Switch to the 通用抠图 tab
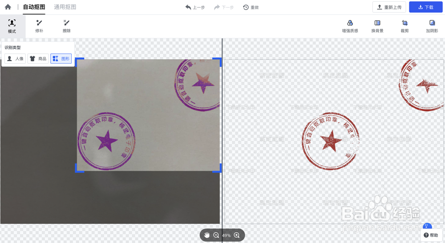The width and height of the screenshot is (445, 243). pyautogui.click(x=65, y=7)
